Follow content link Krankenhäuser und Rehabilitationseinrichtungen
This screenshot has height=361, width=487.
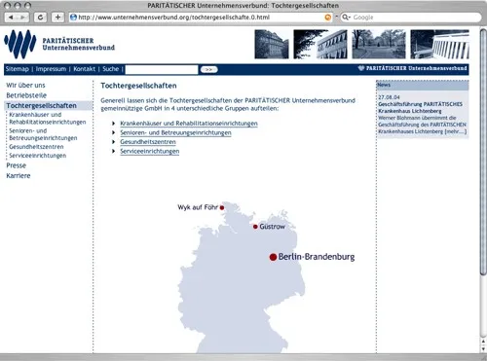189,124
